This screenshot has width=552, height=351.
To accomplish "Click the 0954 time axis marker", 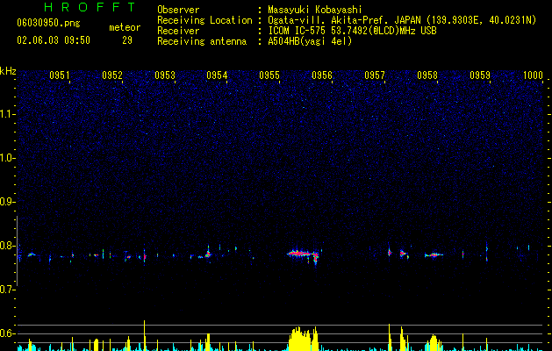I will 217,75.
